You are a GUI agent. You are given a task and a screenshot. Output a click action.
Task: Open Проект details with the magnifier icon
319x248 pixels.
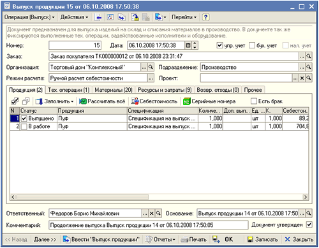tap(309, 78)
